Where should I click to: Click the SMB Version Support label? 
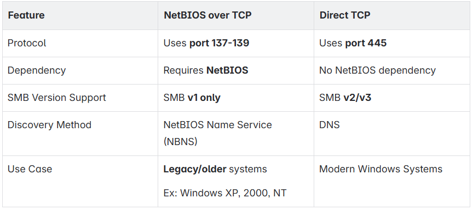point(57,98)
